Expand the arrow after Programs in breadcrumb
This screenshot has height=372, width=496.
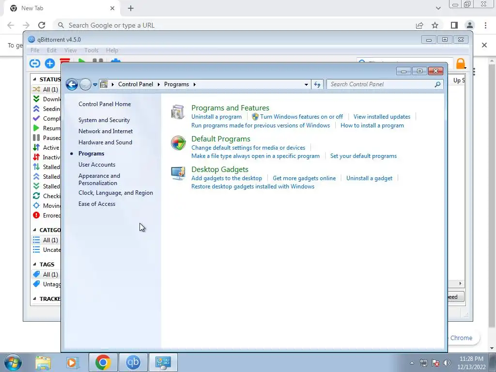(x=195, y=84)
